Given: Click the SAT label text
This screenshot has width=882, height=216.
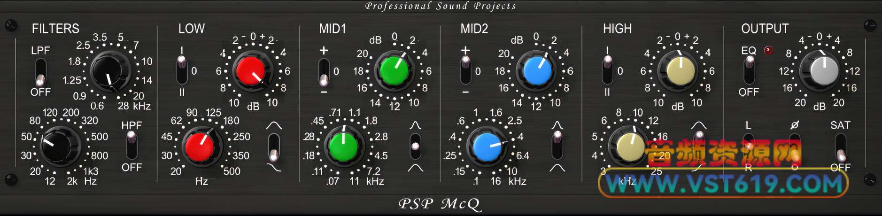Looking at the screenshot, I should [840, 125].
